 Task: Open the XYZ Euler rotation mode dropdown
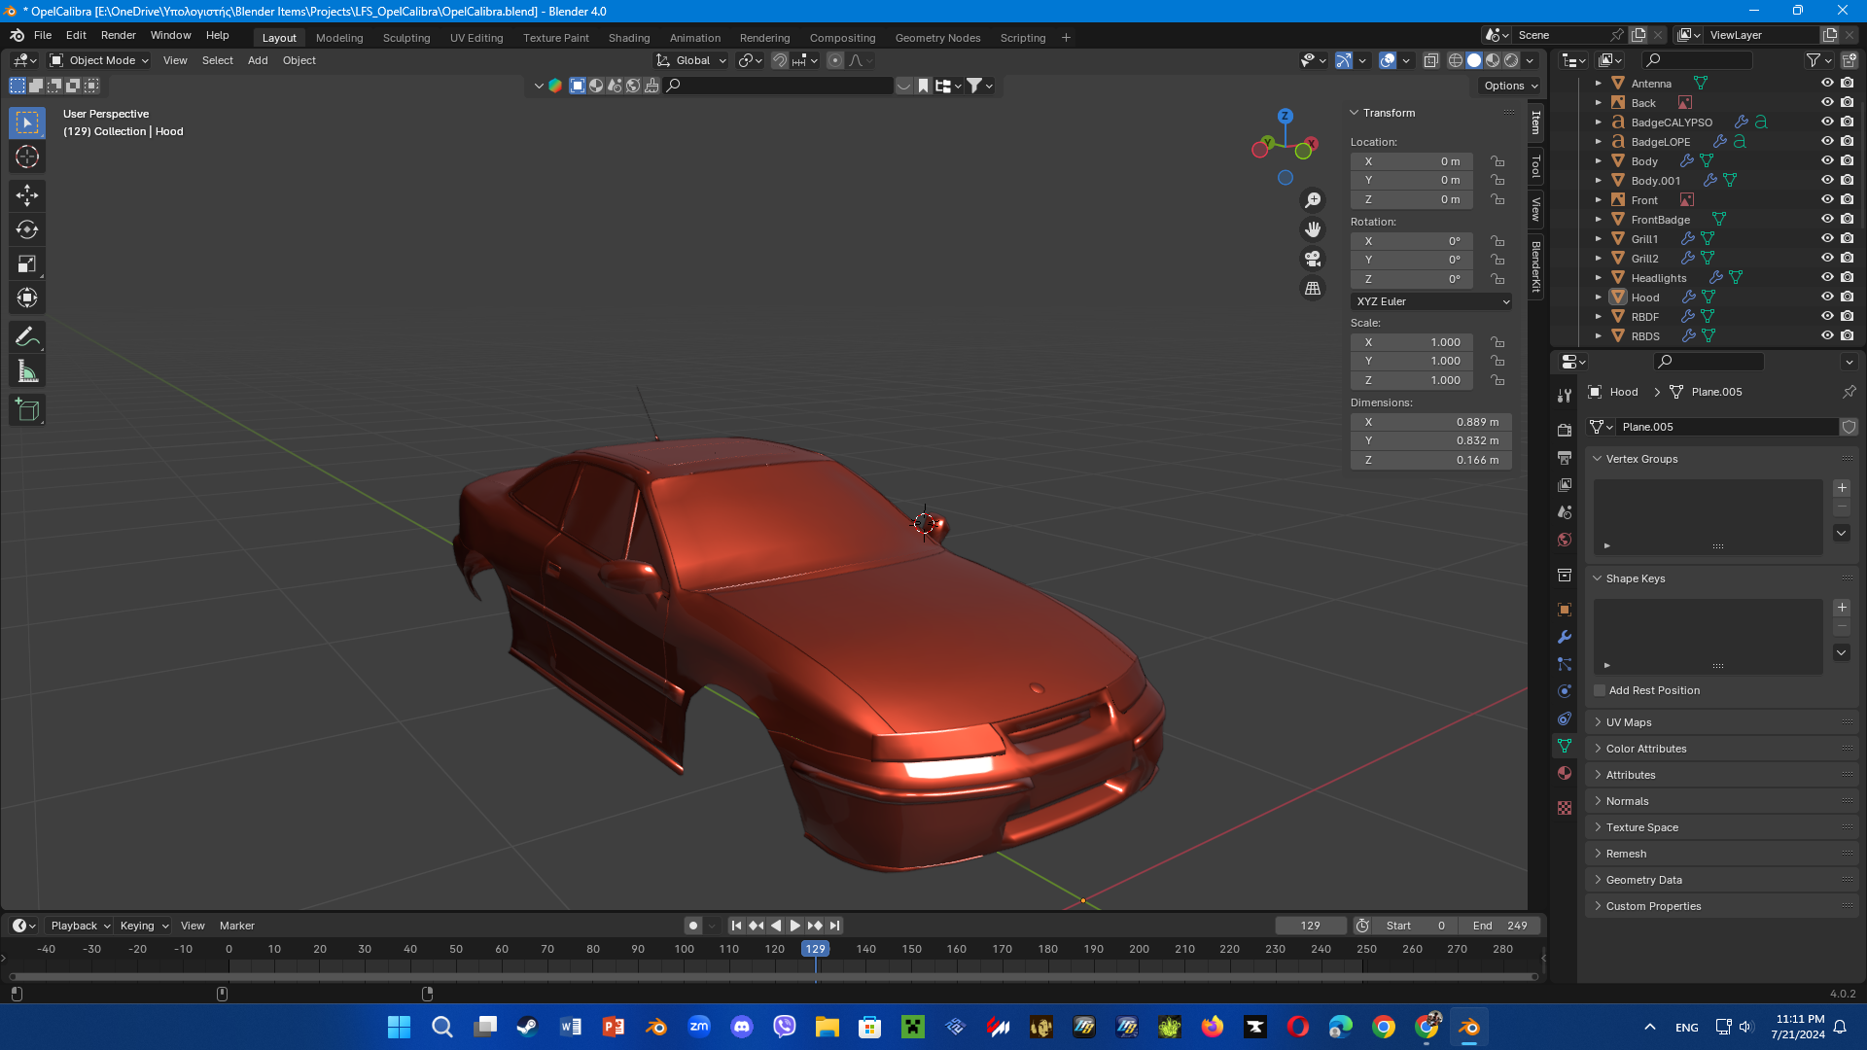coord(1431,301)
